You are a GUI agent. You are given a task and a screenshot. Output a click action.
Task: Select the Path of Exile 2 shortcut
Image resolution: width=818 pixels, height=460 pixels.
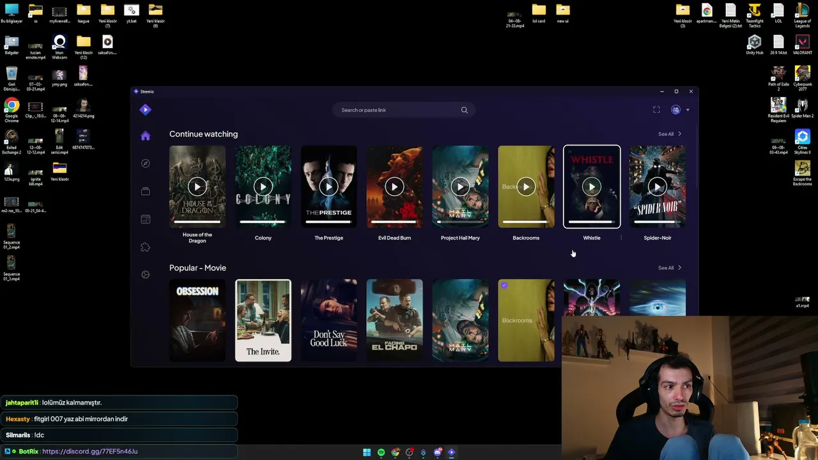pyautogui.click(x=778, y=78)
